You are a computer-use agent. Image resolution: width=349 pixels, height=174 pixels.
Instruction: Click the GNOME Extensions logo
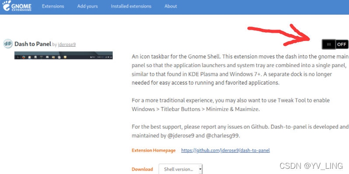[x=17, y=6]
